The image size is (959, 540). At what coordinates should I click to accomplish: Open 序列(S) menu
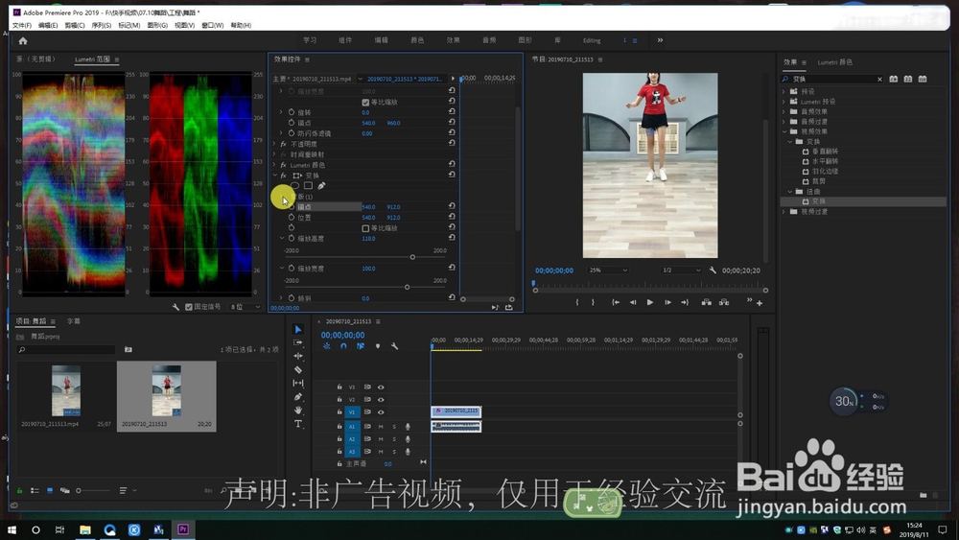click(x=102, y=26)
